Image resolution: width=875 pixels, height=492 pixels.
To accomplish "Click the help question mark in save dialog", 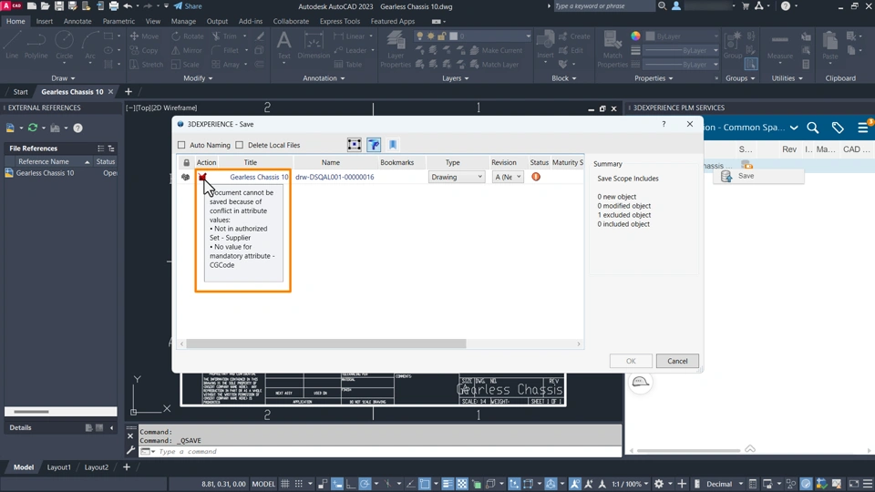I will (x=664, y=124).
